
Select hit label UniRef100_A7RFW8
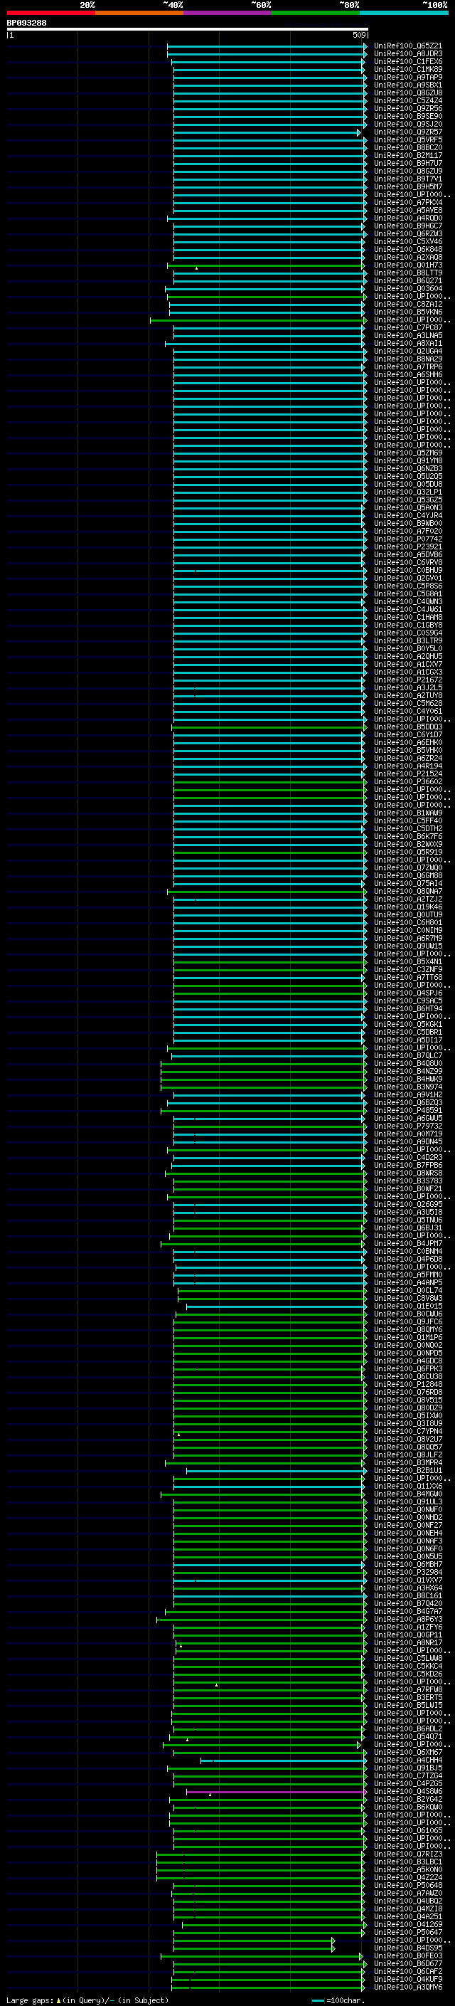[408, 1690]
